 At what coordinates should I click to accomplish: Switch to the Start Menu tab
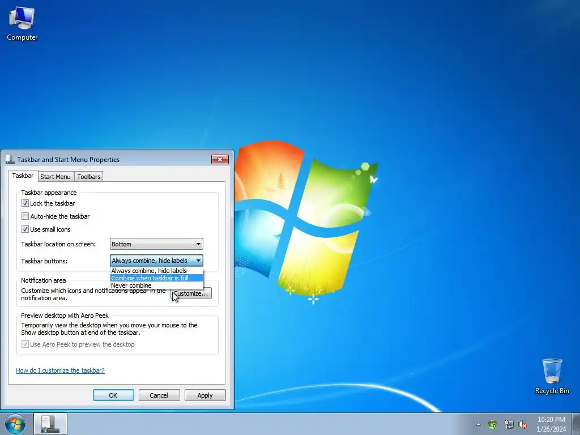coord(56,177)
